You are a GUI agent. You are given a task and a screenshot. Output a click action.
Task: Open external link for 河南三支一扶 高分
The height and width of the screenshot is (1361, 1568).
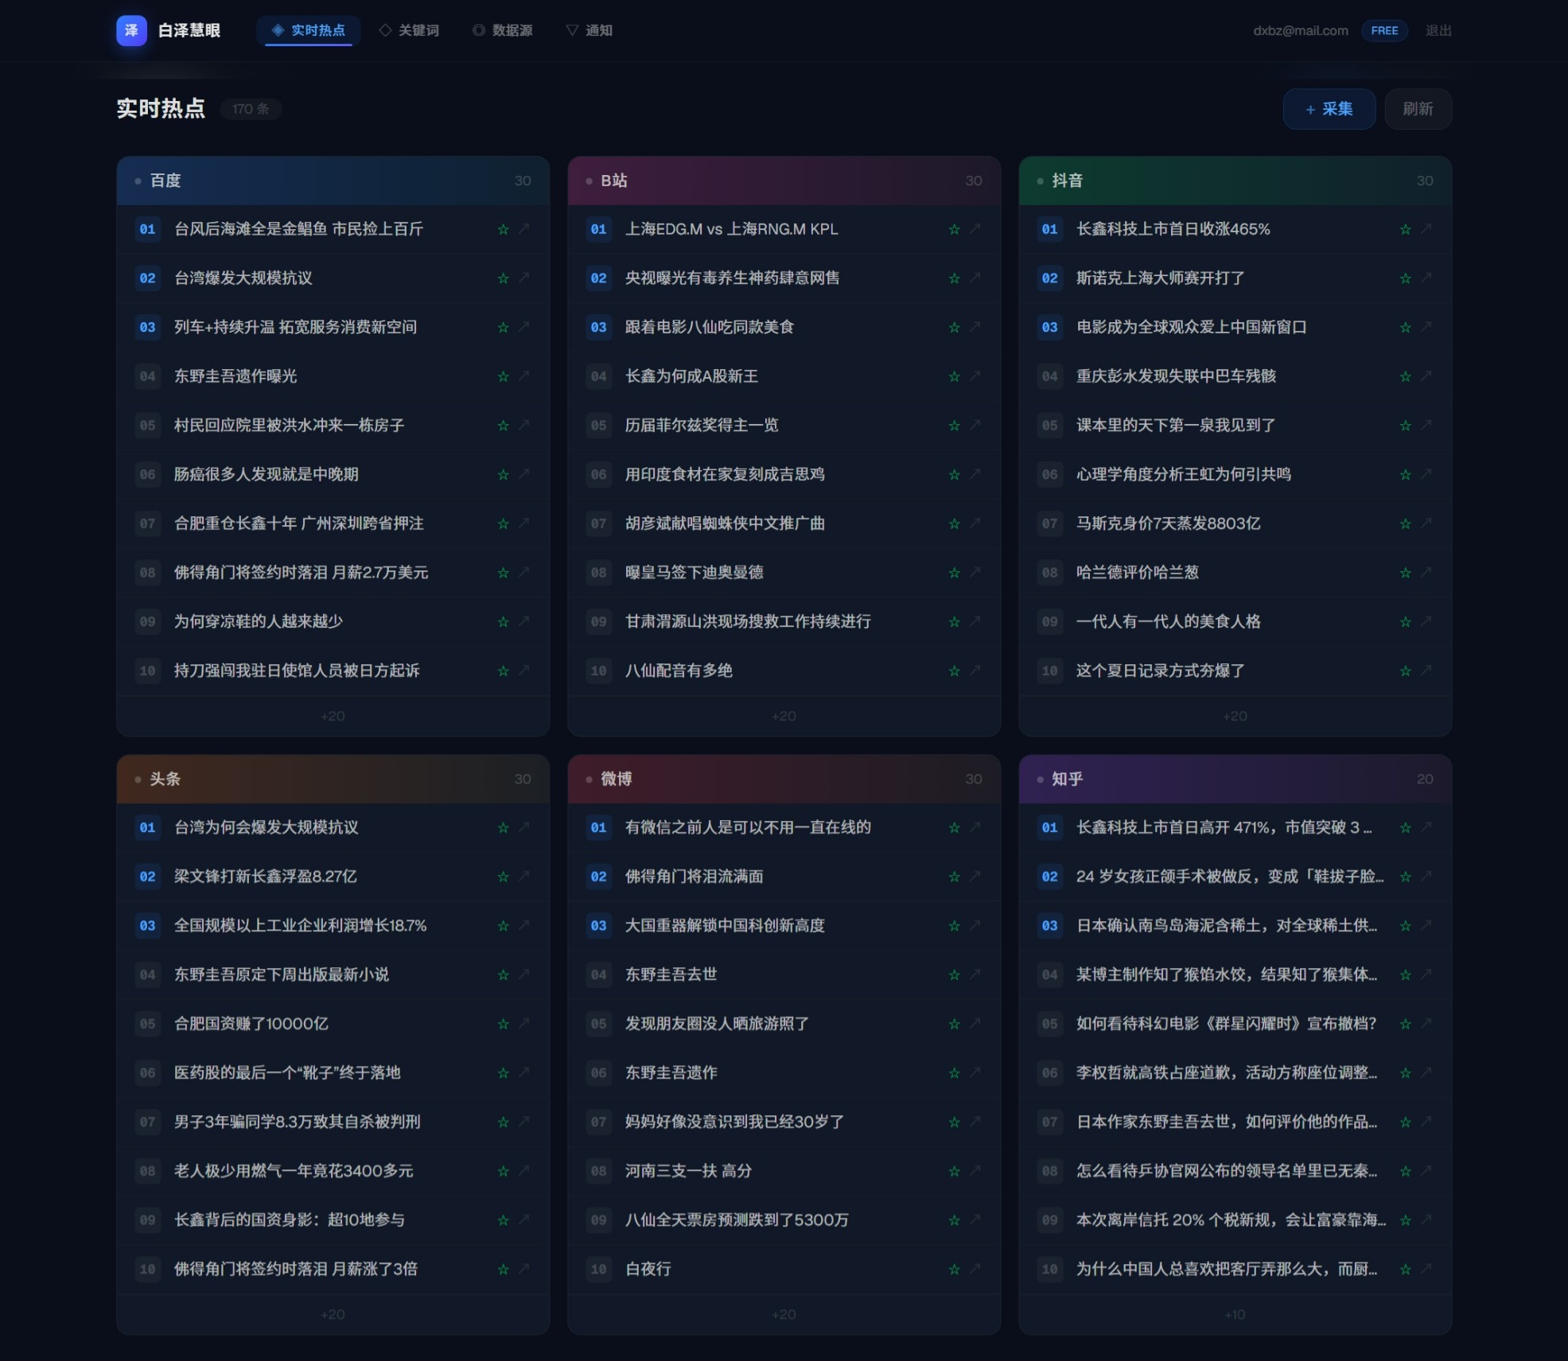(x=975, y=1170)
